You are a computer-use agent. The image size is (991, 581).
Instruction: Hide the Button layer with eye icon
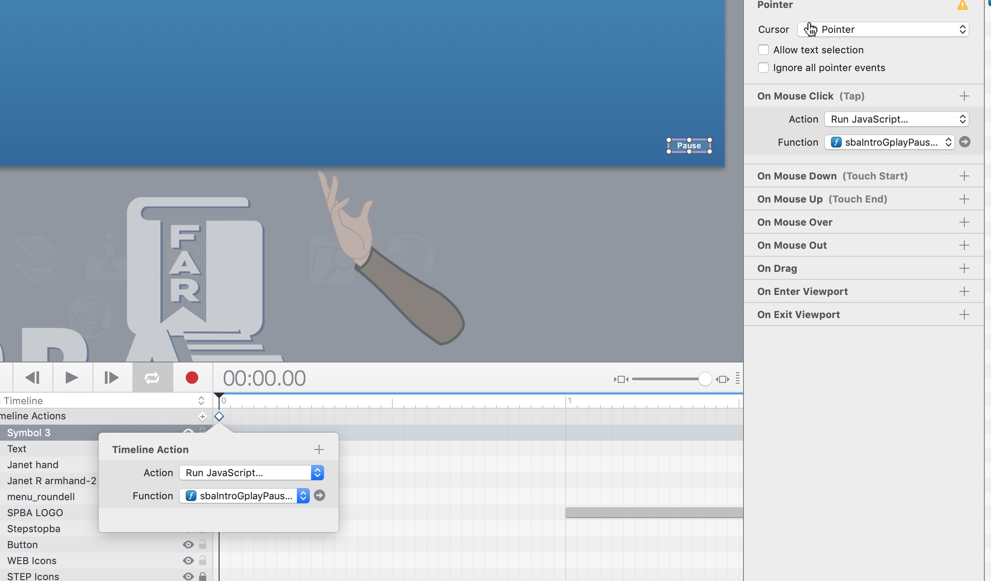tap(188, 545)
